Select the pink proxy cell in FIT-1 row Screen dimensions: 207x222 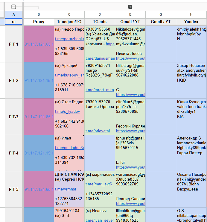point(39,44)
